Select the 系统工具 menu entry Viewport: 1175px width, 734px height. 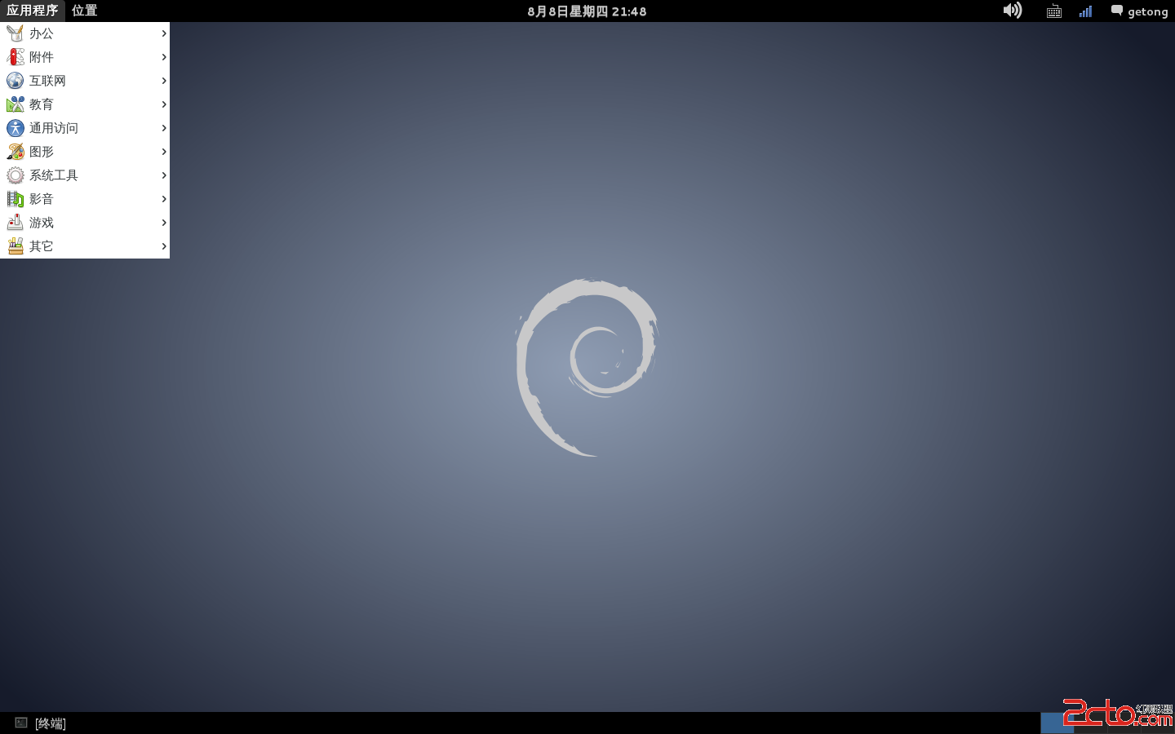[x=85, y=175]
